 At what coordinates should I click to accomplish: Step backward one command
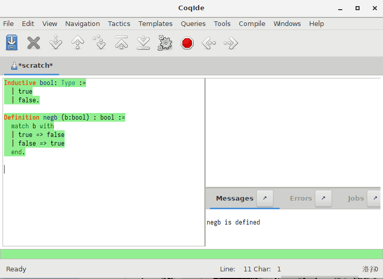click(x=77, y=43)
